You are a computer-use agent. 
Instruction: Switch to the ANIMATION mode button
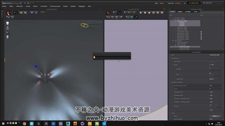click(x=207, y=3)
